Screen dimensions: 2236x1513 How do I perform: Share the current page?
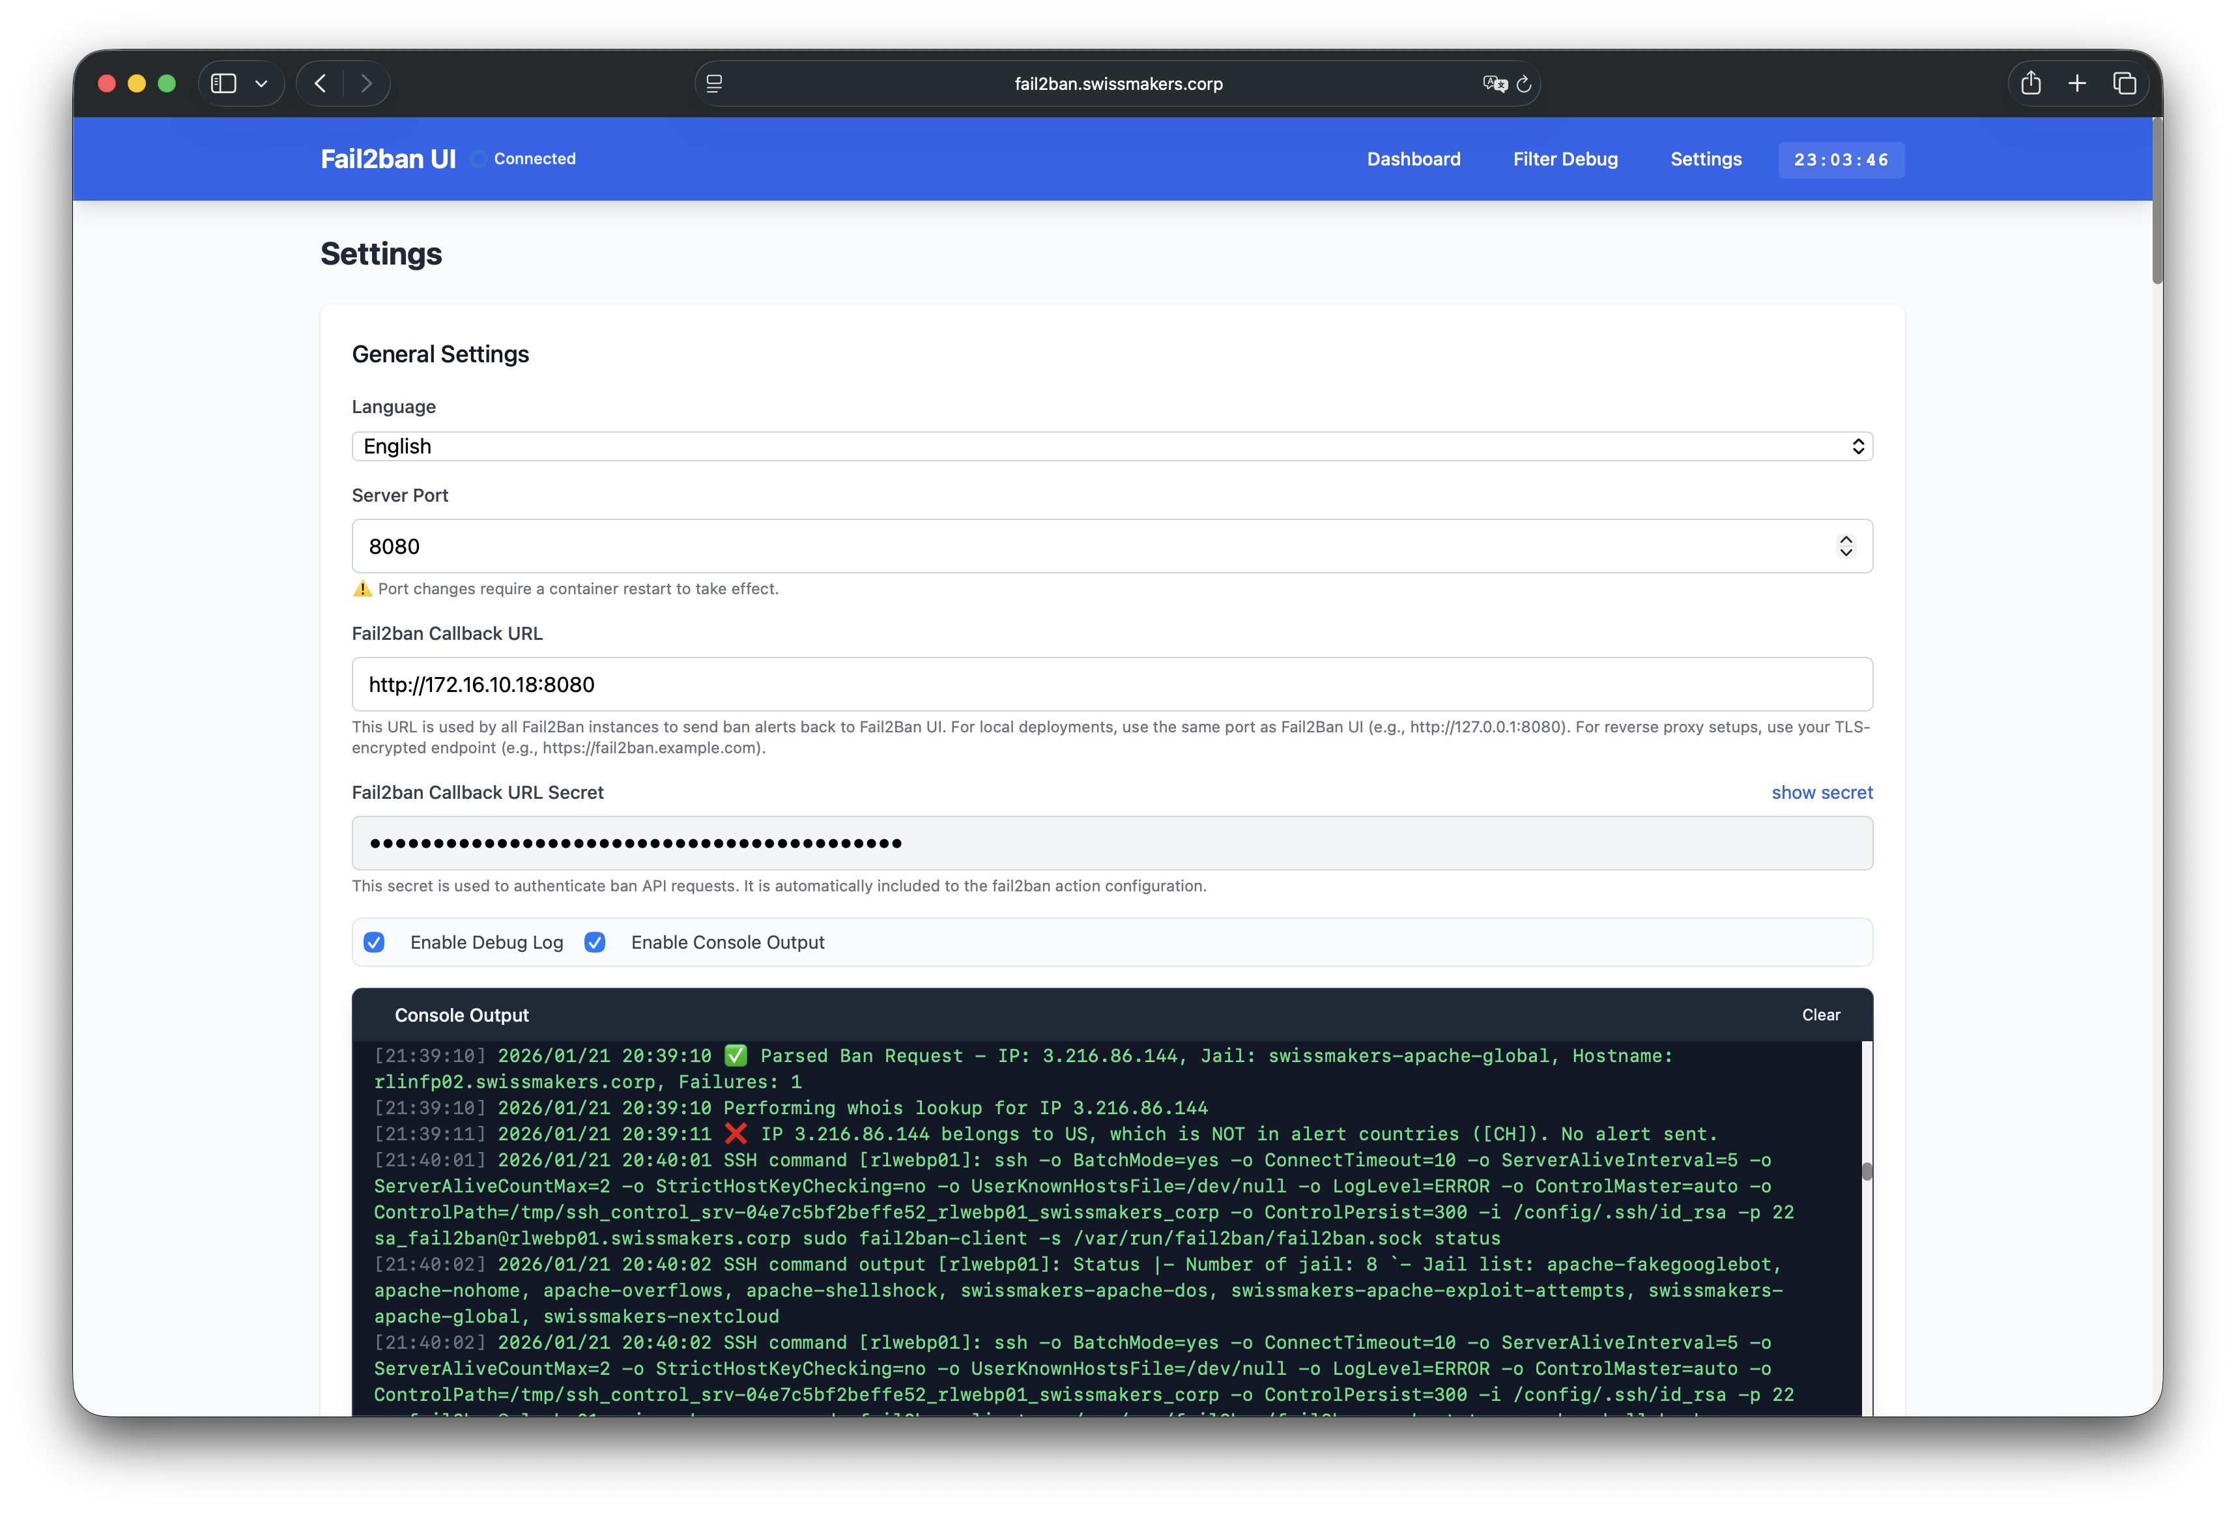2032,83
